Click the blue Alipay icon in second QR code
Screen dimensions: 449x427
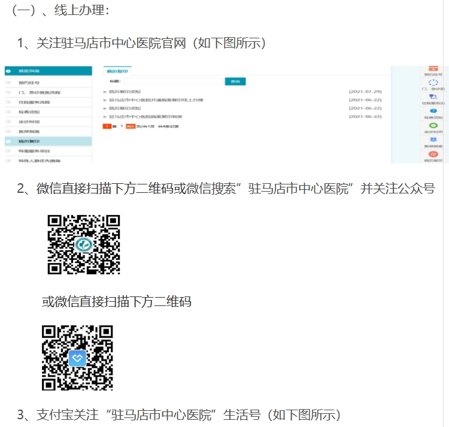tap(77, 358)
